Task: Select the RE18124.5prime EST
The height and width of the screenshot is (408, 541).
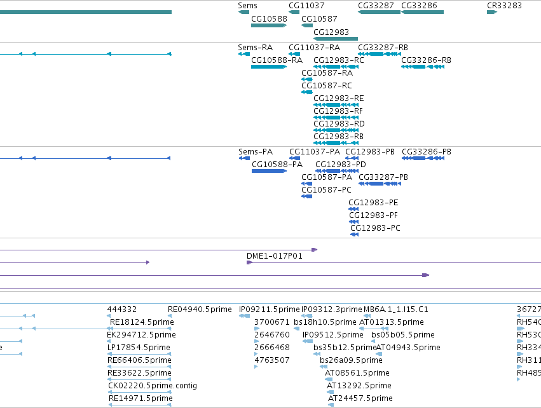Action: (140, 329)
